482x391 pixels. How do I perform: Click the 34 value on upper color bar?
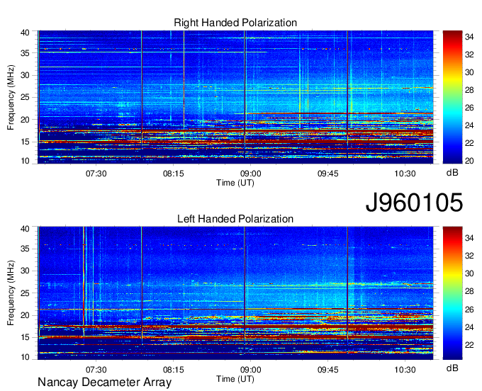(x=469, y=37)
